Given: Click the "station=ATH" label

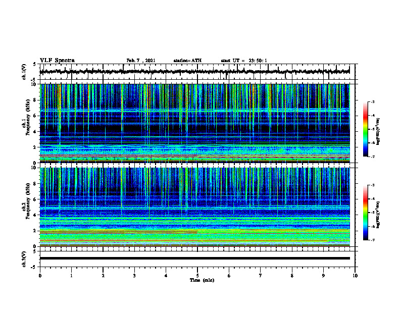Looking at the screenshot, I should [187, 61].
